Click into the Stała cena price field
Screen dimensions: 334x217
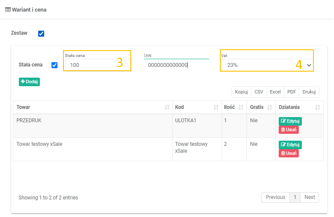(x=90, y=65)
